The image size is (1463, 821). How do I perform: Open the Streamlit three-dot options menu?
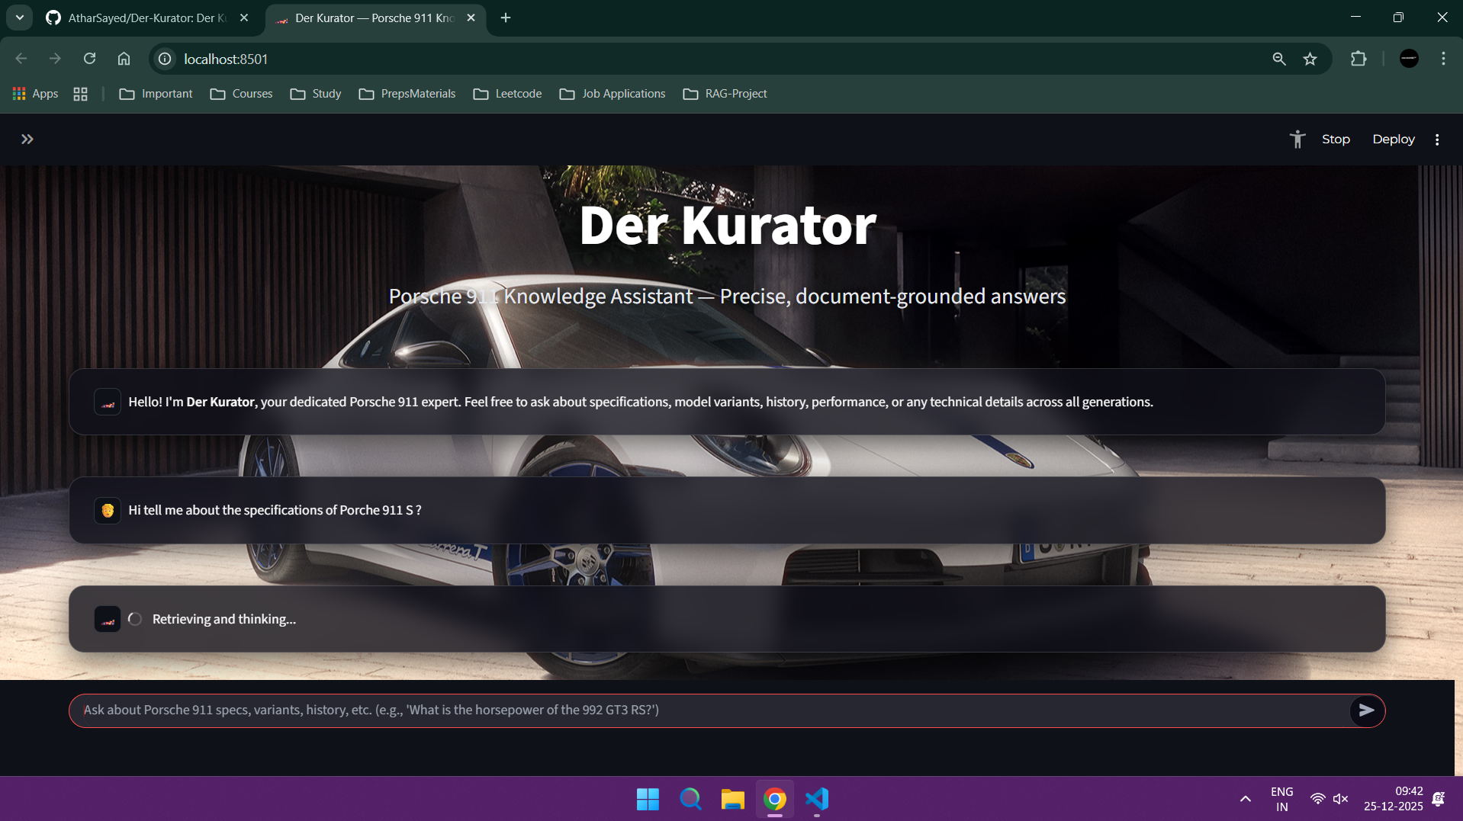click(x=1437, y=139)
